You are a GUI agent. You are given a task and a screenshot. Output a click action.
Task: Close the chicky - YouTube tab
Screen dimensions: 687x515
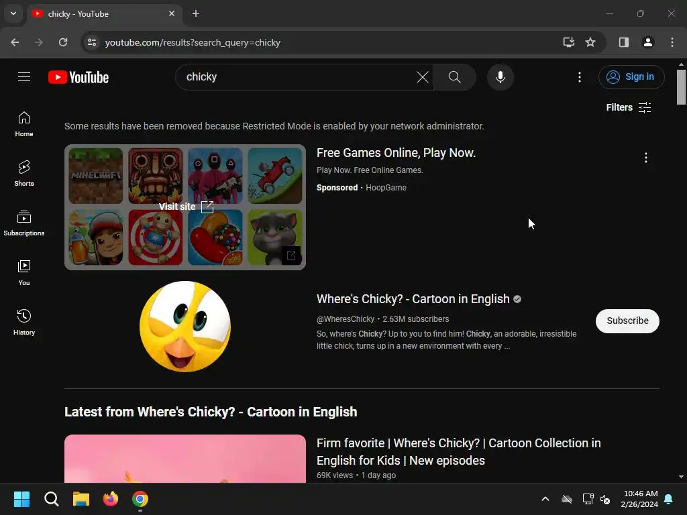(172, 13)
